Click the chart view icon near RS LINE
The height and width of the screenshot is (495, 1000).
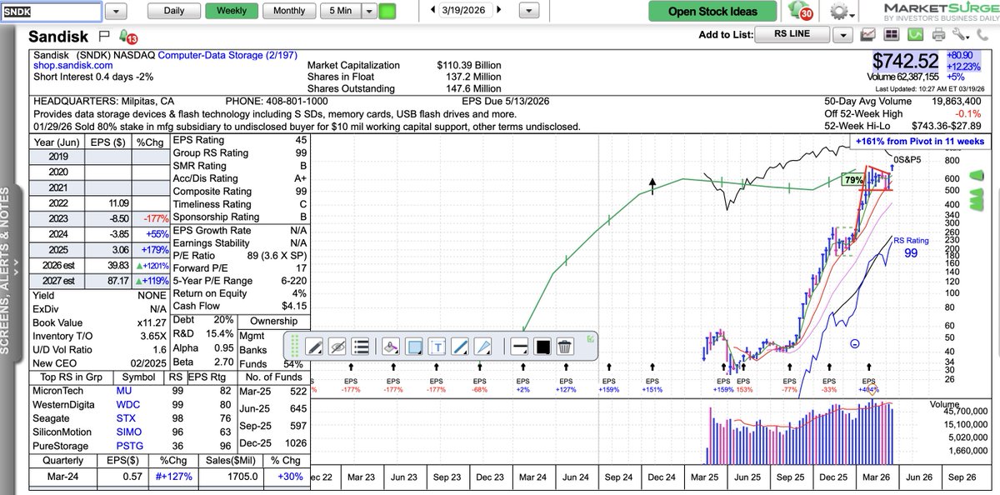click(x=870, y=35)
